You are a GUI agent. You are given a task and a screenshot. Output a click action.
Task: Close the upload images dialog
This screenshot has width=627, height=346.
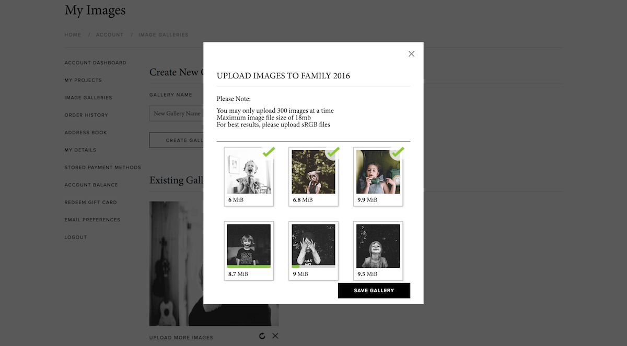coord(411,54)
